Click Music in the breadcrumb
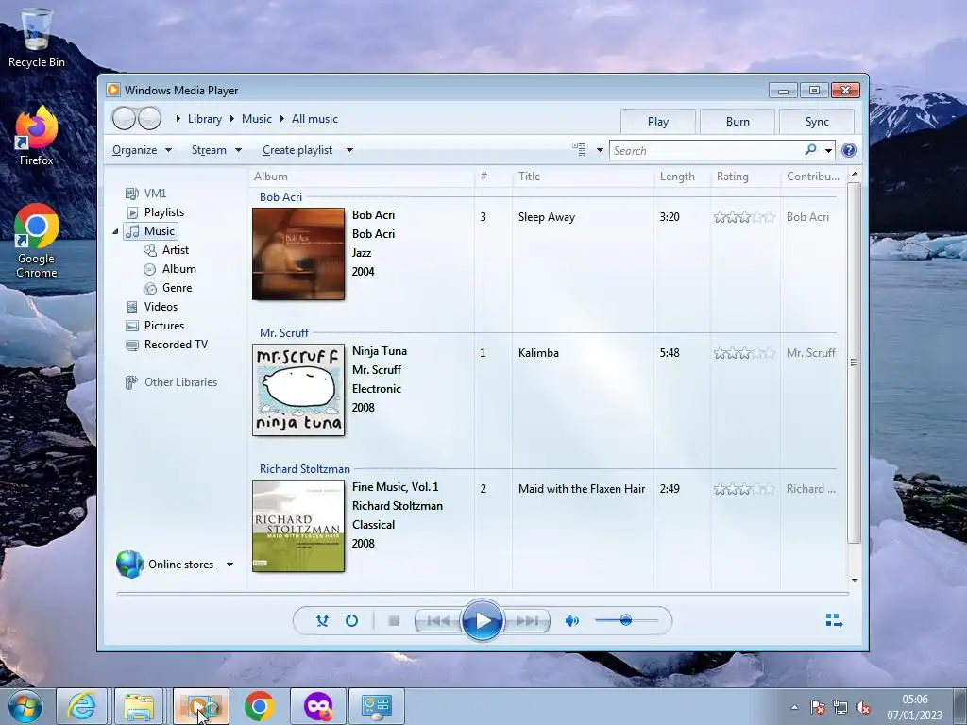 257,119
